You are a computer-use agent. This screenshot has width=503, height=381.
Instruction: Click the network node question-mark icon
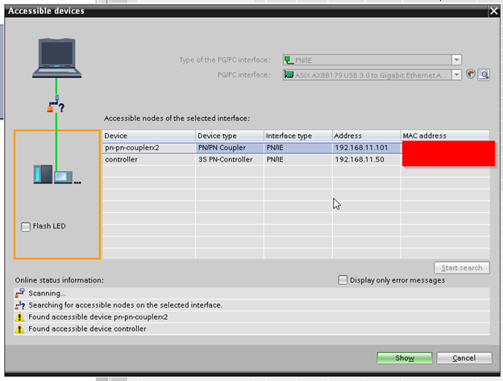pos(56,104)
